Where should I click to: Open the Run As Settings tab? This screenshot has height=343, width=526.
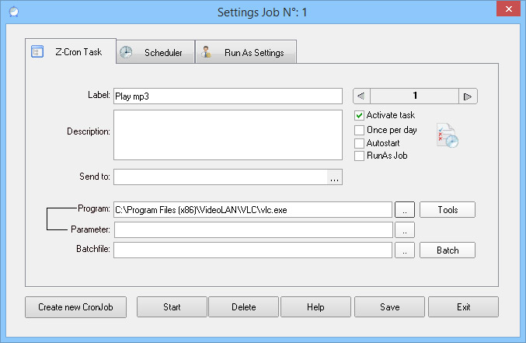(246, 53)
